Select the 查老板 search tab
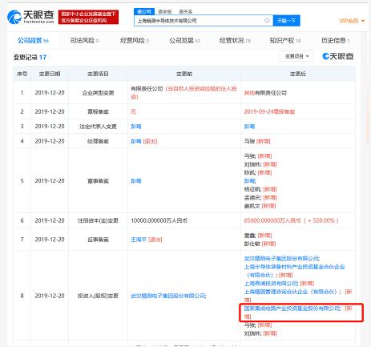 click(165, 11)
